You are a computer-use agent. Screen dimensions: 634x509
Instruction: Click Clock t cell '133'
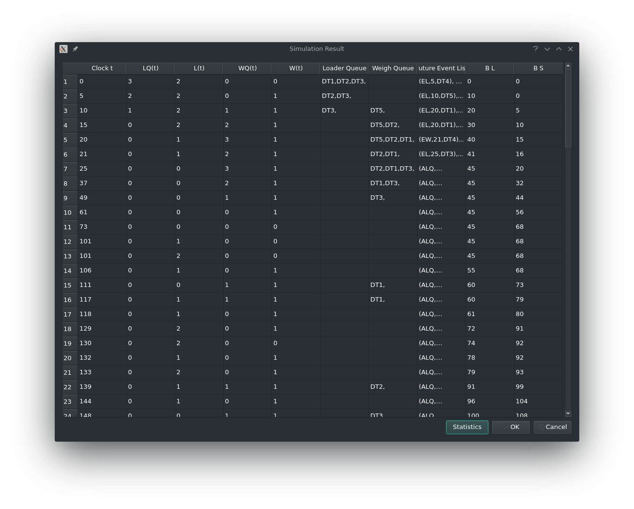(102, 372)
